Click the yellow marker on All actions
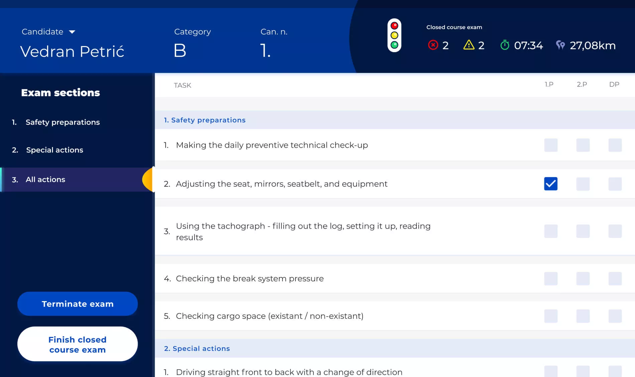The height and width of the screenshot is (377, 635). click(x=147, y=179)
